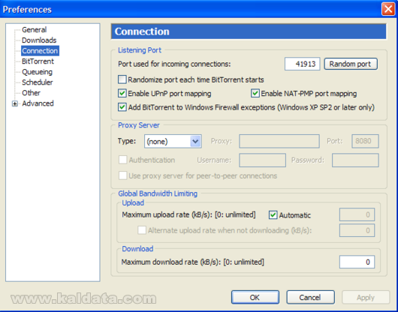Click the Connection page header
Screen dimensions: 398x312
(249, 31)
